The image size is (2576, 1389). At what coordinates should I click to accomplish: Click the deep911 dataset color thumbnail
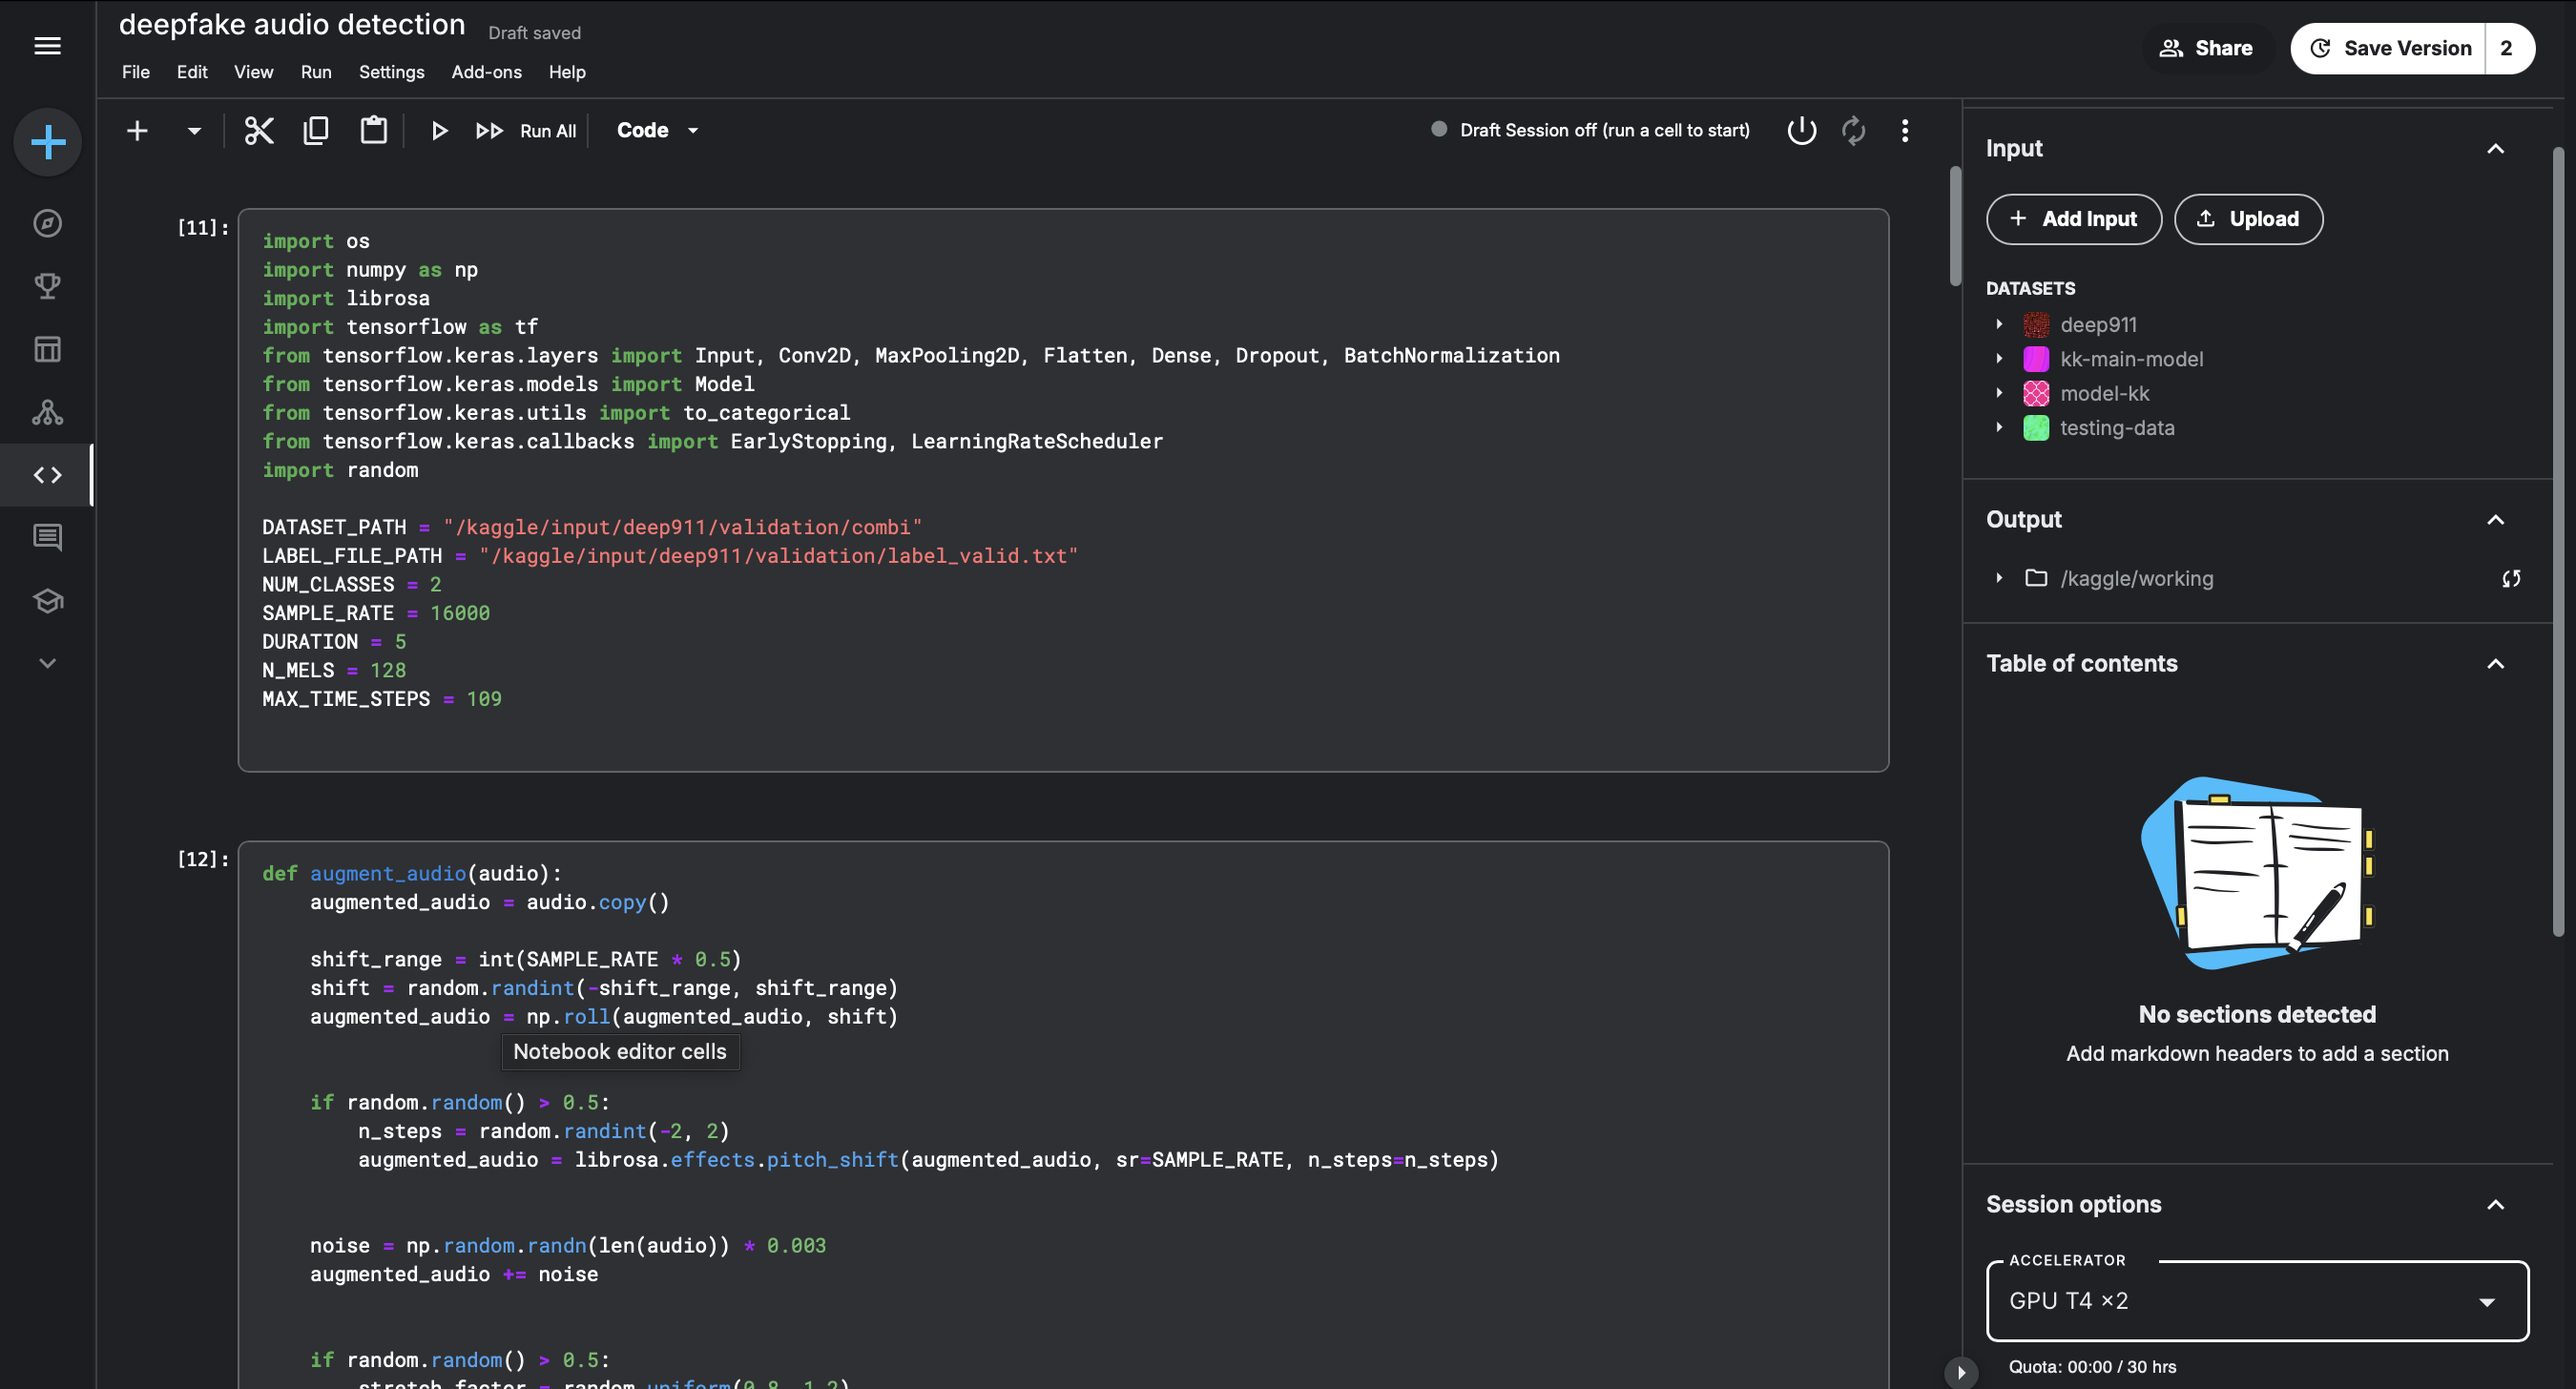pyautogui.click(x=2037, y=324)
